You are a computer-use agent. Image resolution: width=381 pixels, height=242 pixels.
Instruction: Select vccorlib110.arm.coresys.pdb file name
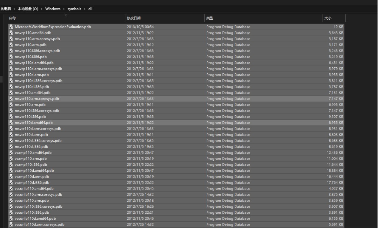[x=38, y=195]
